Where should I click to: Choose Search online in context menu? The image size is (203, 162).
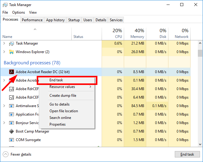67,118
